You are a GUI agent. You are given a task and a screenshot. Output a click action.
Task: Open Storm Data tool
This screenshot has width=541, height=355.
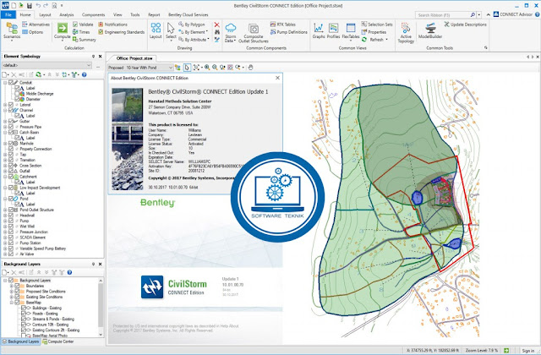pos(231,32)
